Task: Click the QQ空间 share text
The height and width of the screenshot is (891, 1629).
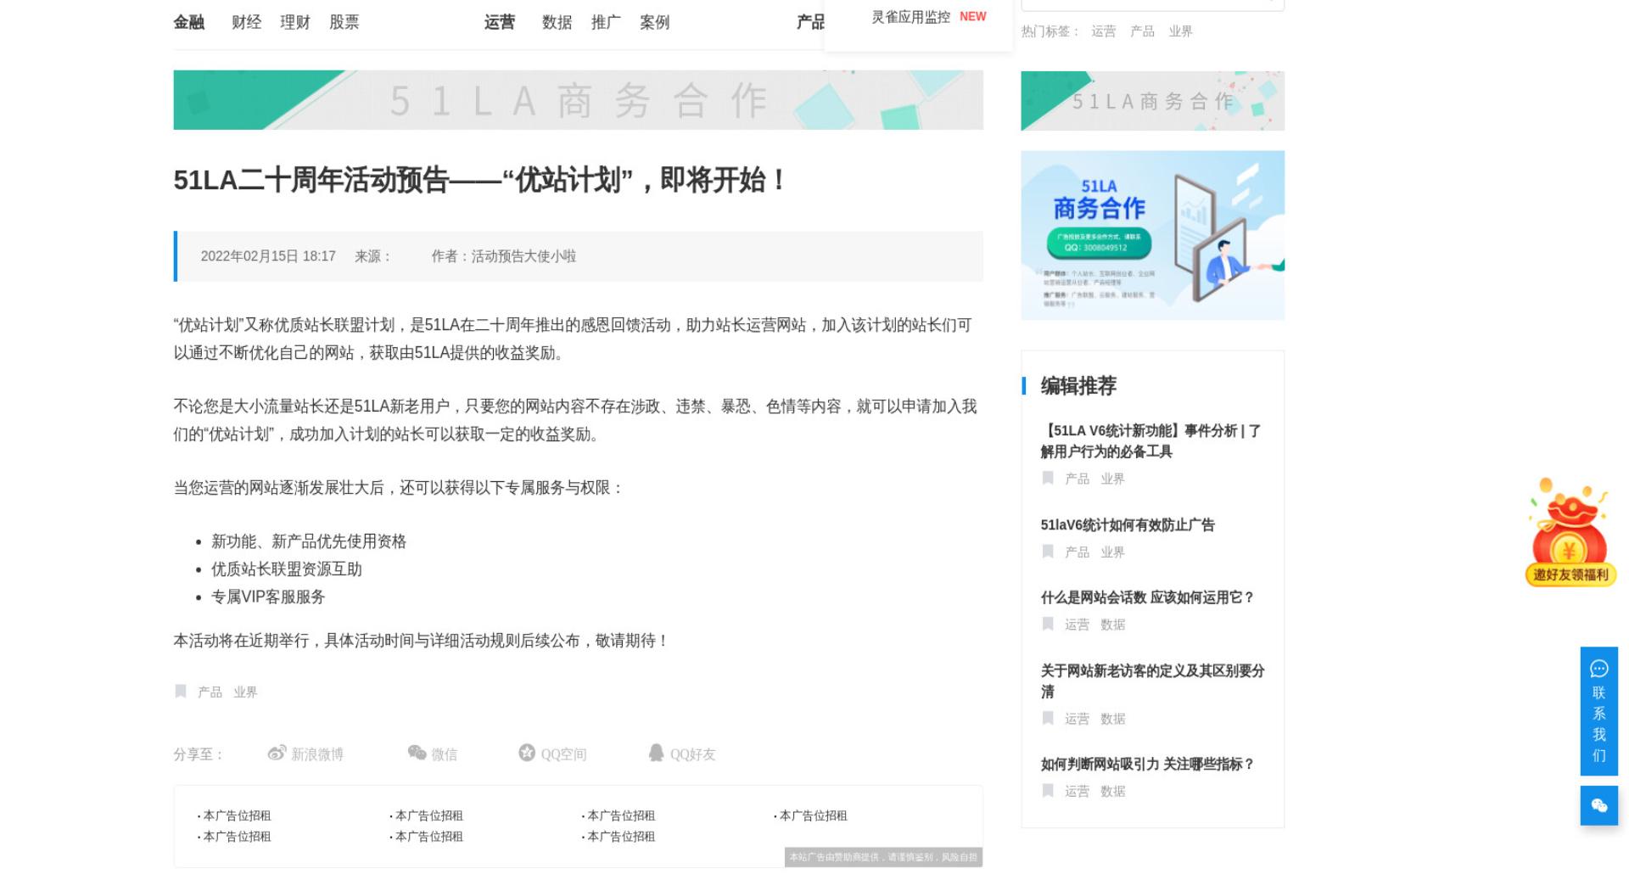Action: 564,754
